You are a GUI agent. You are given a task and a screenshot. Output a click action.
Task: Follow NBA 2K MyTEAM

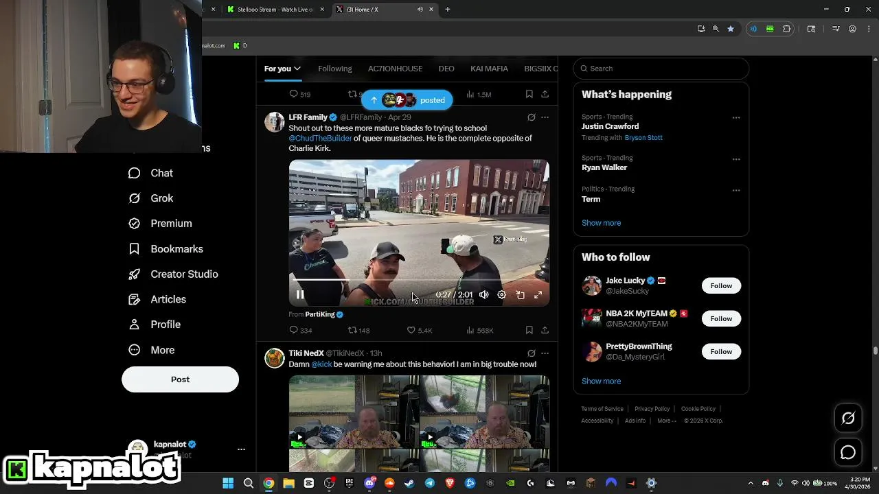(x=721, y=318)
